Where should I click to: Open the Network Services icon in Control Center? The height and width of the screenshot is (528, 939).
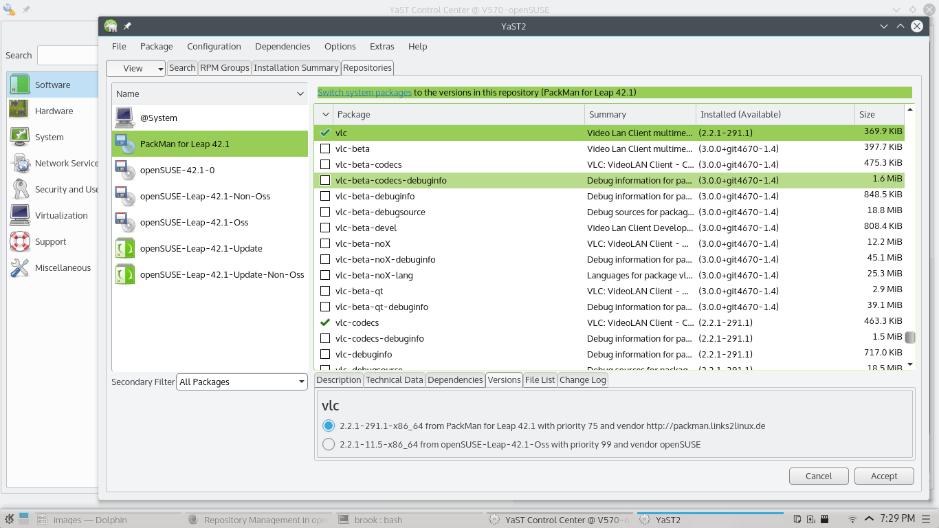point(21,163)
